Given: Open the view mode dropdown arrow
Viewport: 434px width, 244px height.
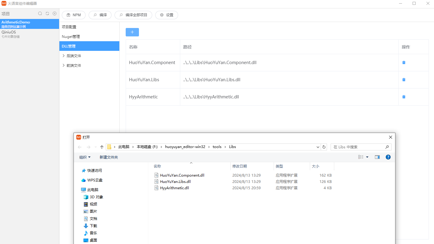Looking at the screenshot, I should click(367, 157).
